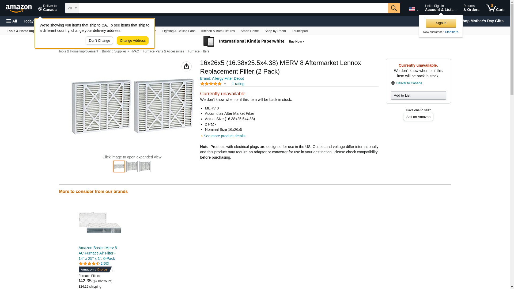Open the Smart Home menu item
The width and height of the screenshot is (514, 289).
click(250, 31)
